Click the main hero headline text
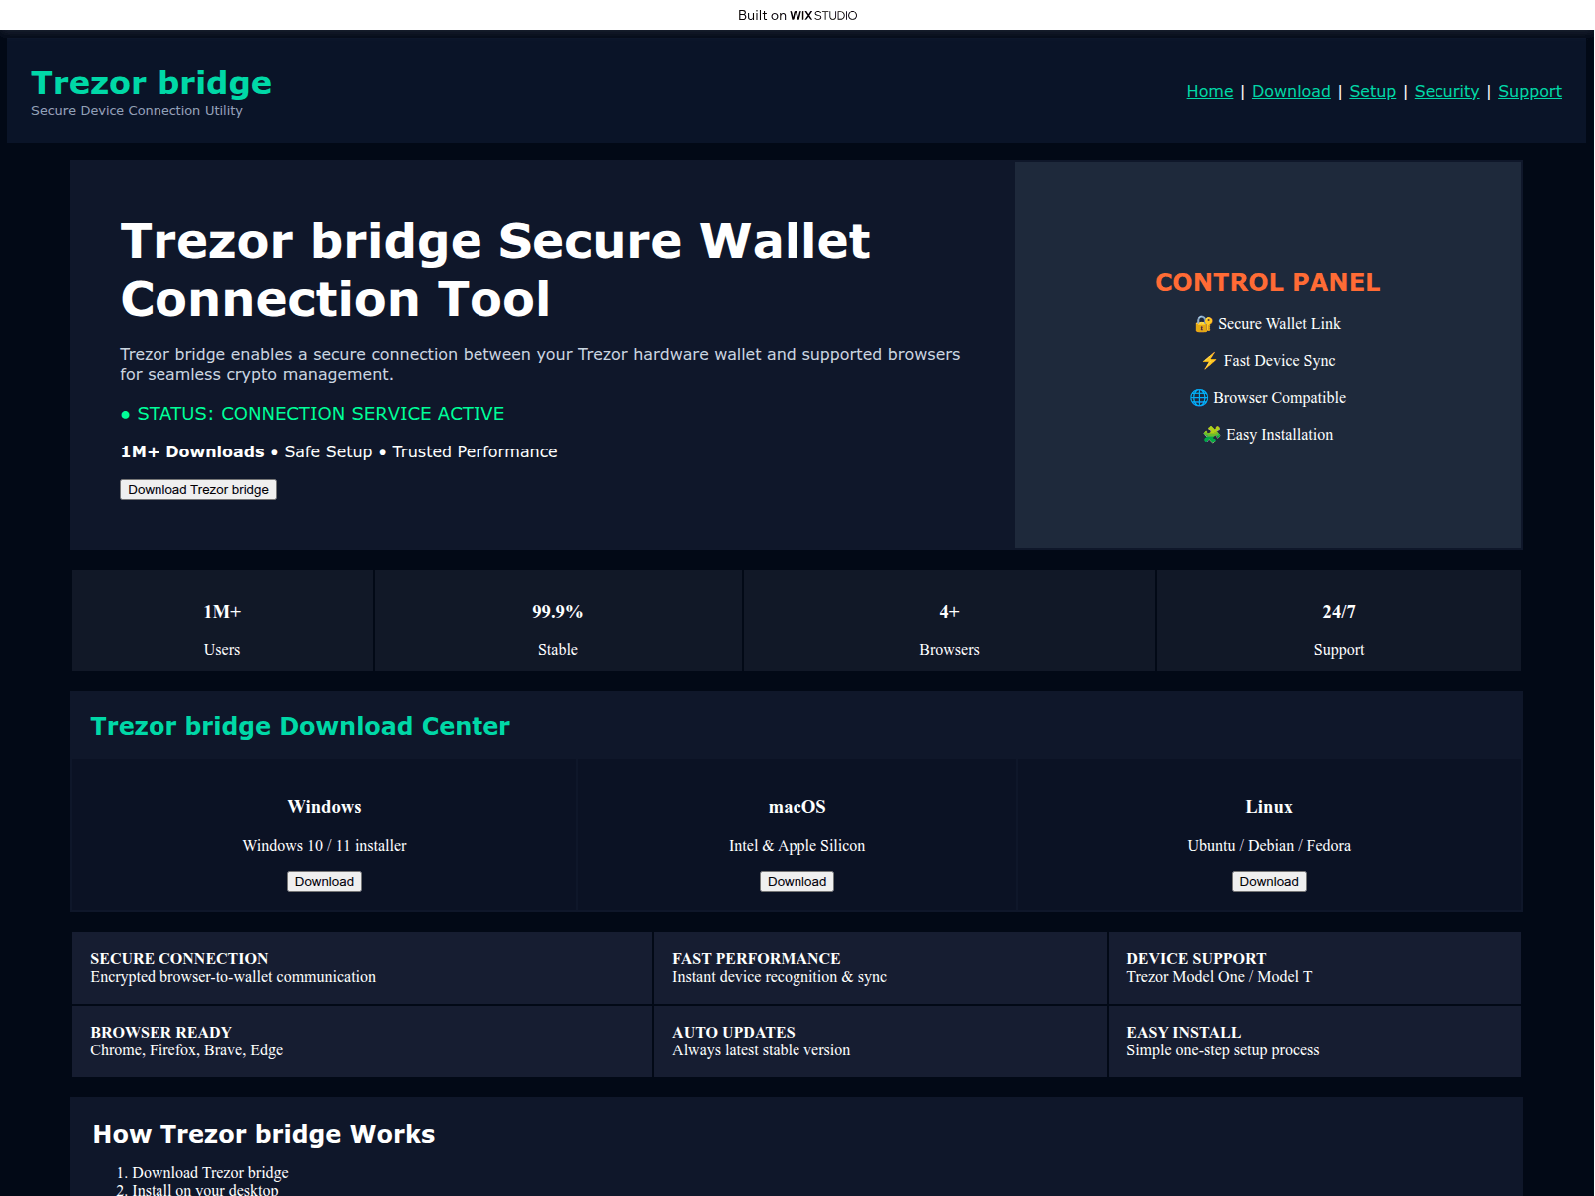The width and height of the screenshot is (1595, 1196). point(495,270)
